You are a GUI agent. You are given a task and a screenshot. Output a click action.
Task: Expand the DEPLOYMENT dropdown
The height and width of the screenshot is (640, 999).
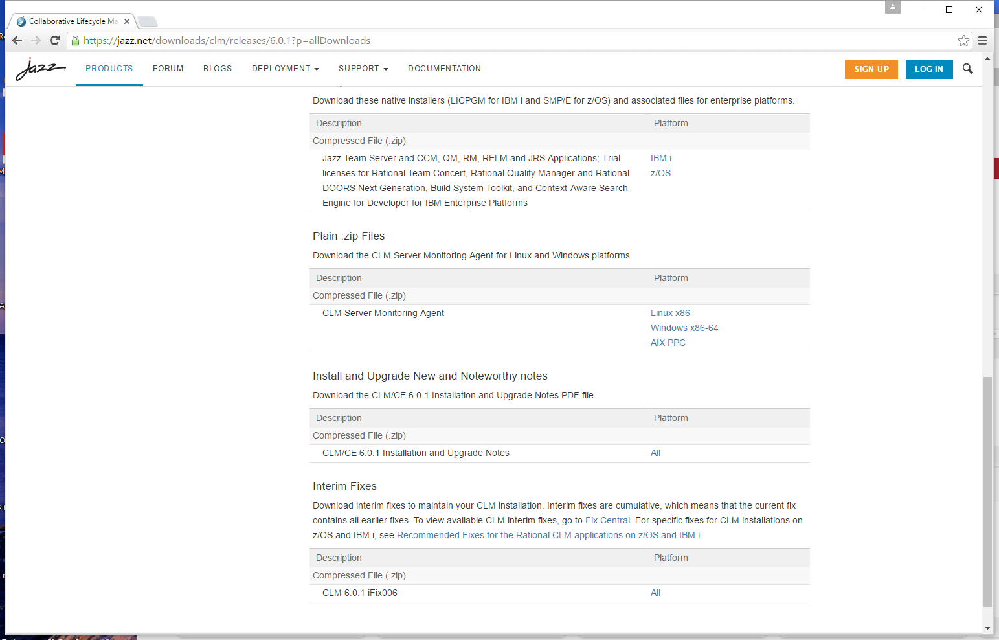(x=286, y=69)
